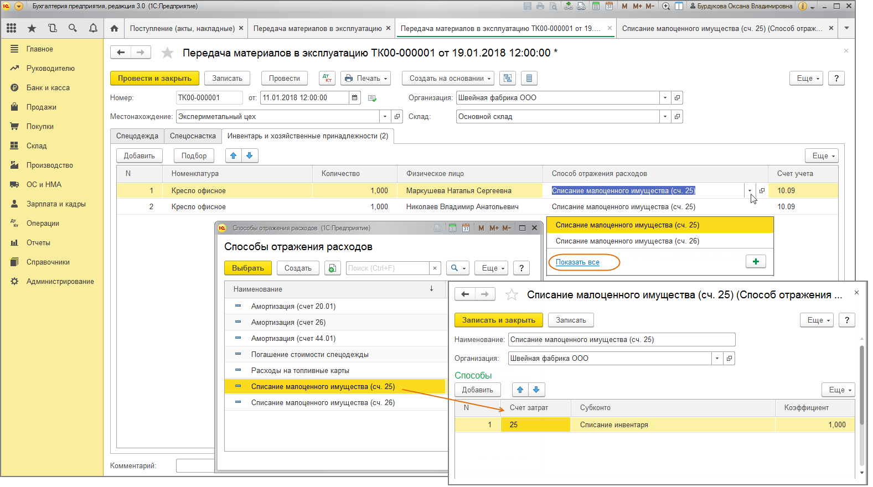Screen dimensions: 873x487
Task: Move table row up in Инвентарь tab
Action: tap(234, 156)
